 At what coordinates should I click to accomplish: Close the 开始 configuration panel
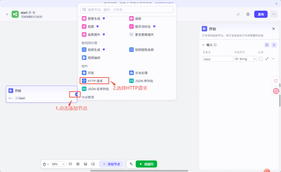pos(274,29)
